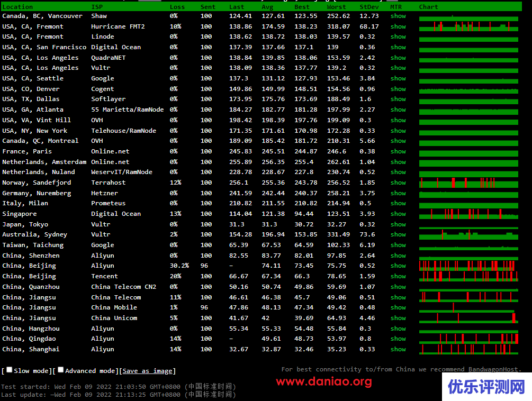Screen dimensions: 532x401
Task: Open the BandwagonHost recommendation link
Action: [493, 369]
